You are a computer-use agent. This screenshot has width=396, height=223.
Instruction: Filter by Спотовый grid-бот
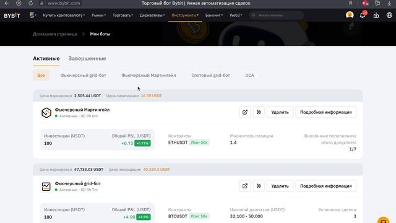point(210,76)
